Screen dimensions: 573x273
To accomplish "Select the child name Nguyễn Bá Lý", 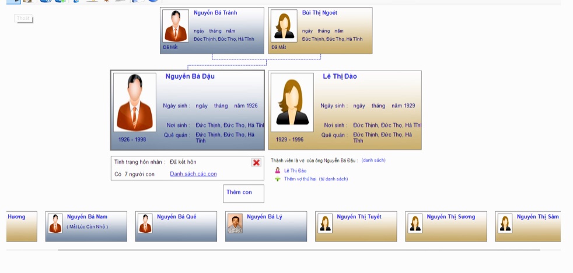I will 264,217.
